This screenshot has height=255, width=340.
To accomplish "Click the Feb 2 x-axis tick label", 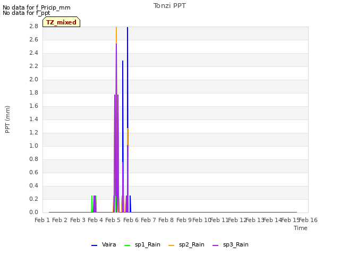I will (60, 220).
